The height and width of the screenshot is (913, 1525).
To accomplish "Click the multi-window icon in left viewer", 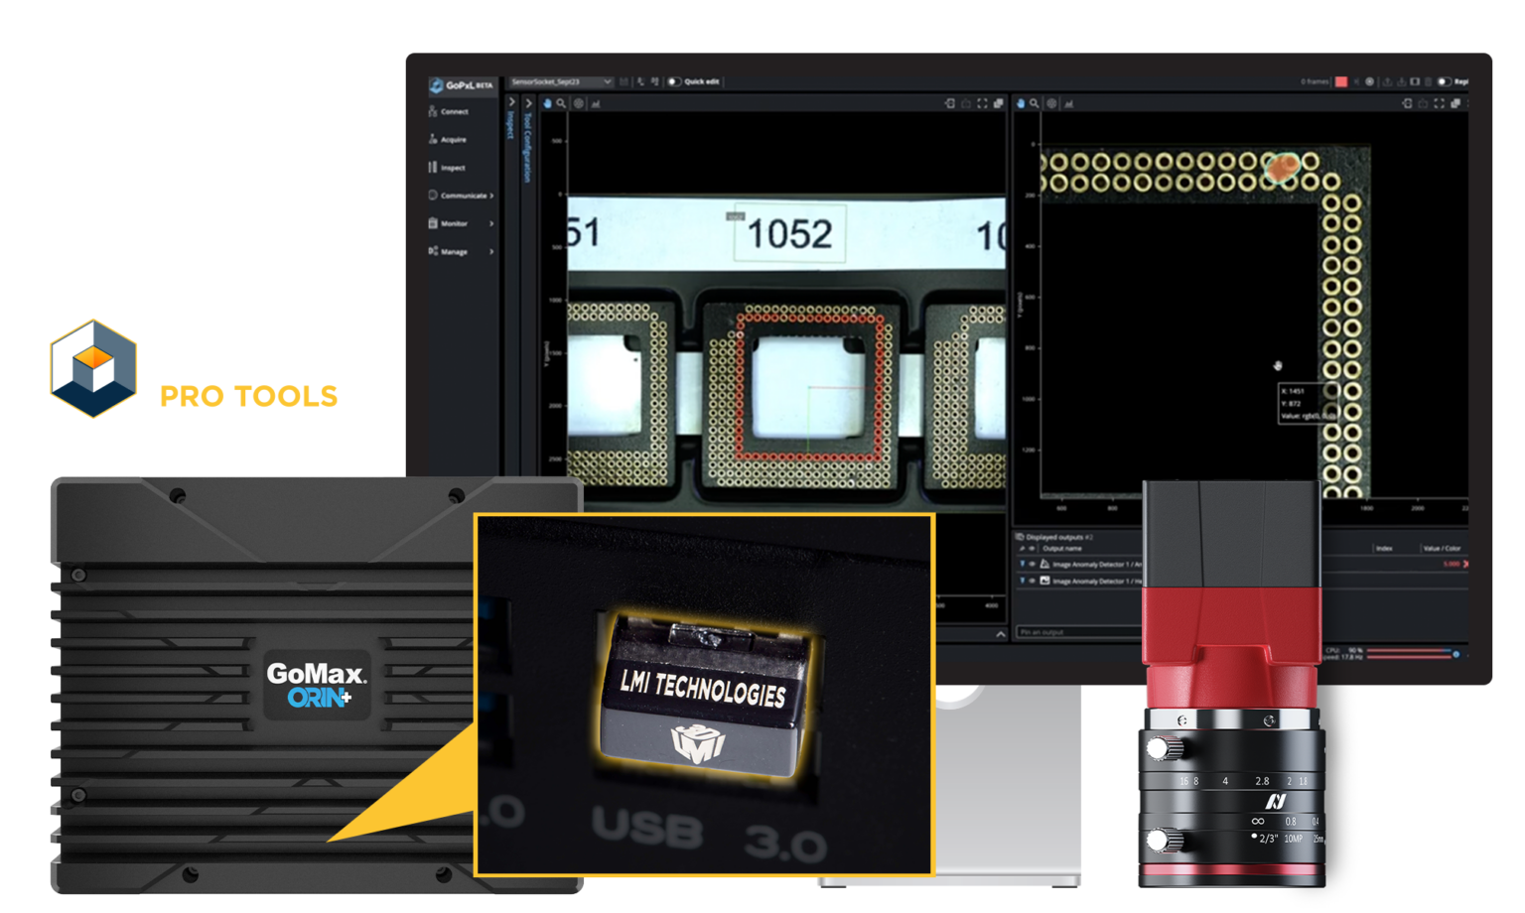I will (998, 103).
